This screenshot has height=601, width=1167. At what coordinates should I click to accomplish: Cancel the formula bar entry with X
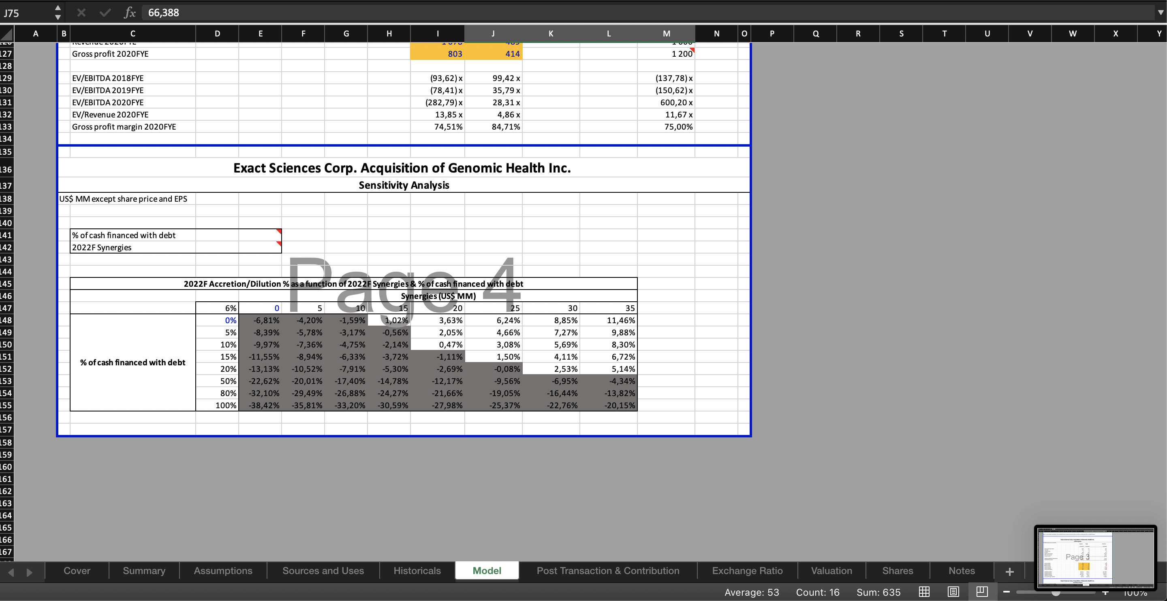tap(81, 13)
